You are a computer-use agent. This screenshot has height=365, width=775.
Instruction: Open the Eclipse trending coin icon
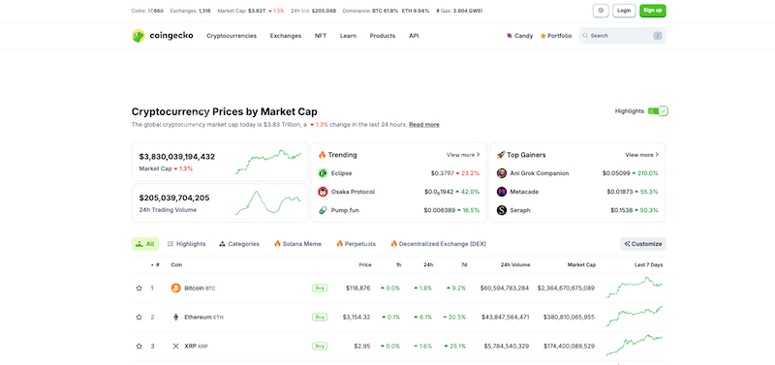coord(323,173)
